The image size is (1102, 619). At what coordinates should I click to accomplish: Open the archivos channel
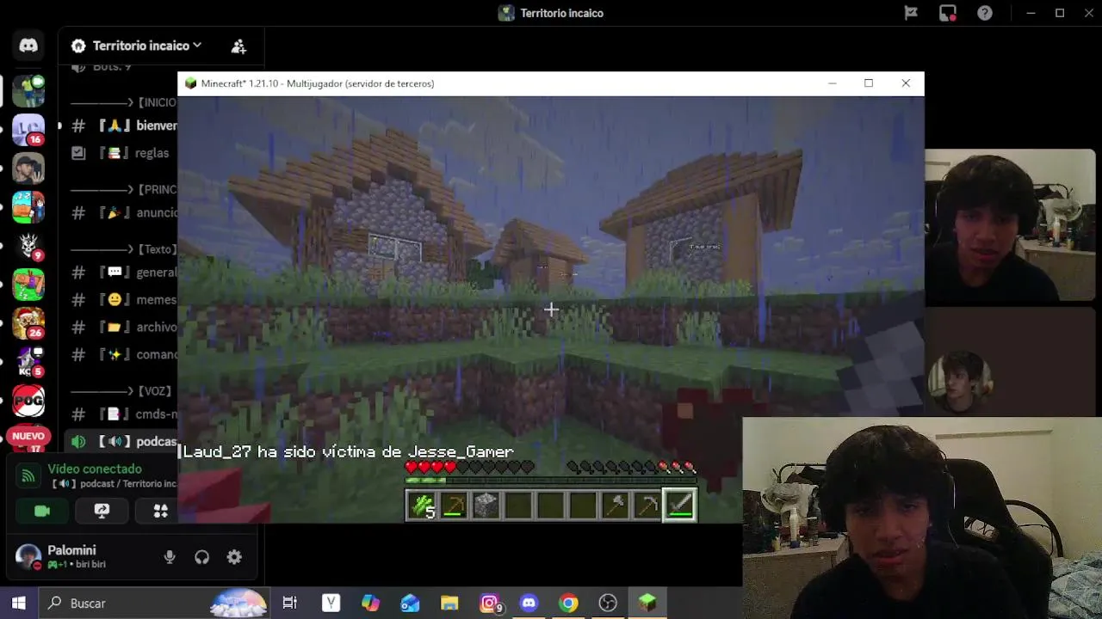(x=124, y=327)
